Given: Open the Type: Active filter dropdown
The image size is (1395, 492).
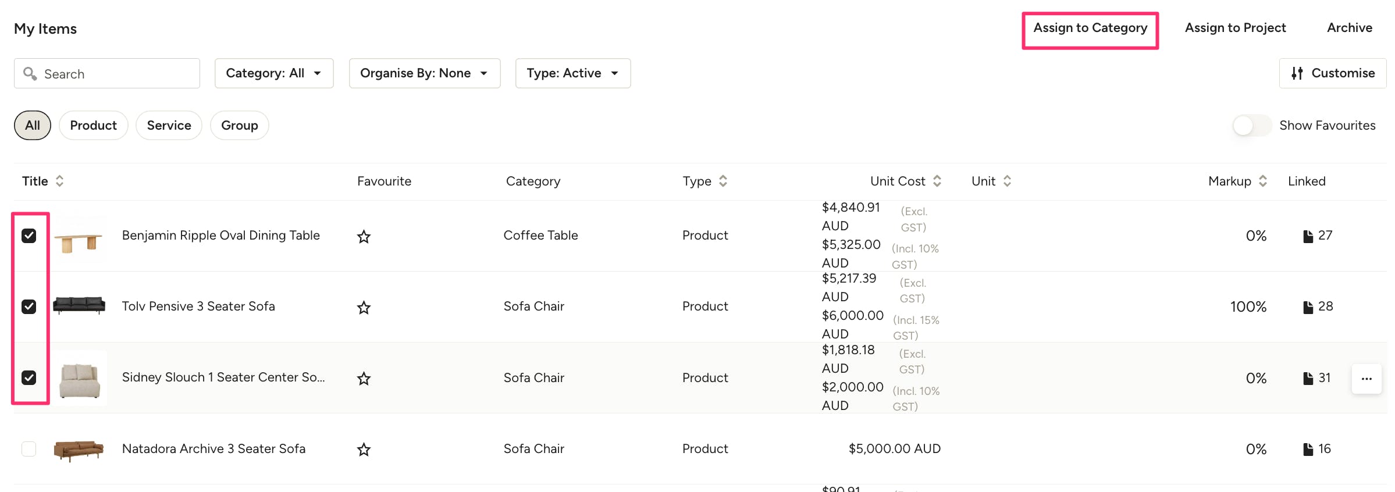Looking at the screenshot, I should click(x=572, y=73).
